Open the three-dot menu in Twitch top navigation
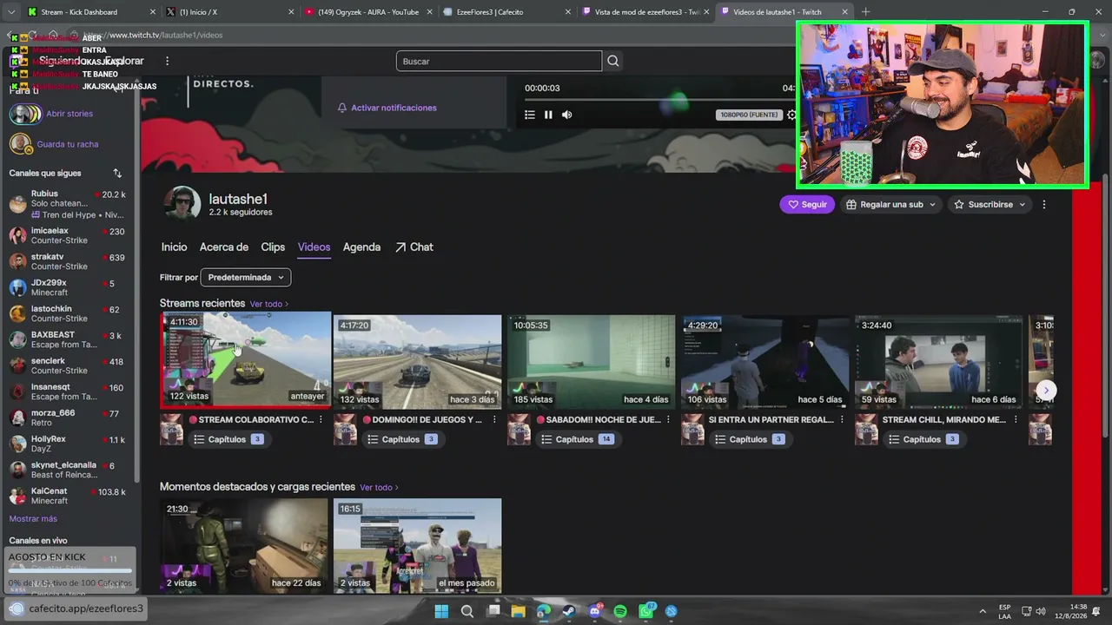Image resolution: width=1112 pixels, height=625 pixels. (x=168, y=61)
